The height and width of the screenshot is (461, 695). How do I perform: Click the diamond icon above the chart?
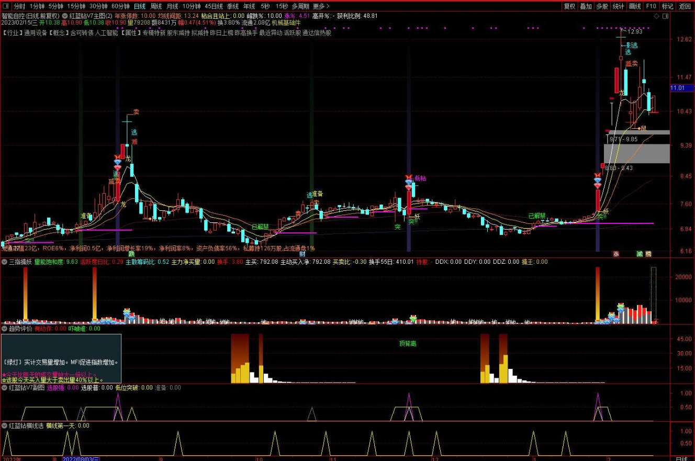click(657, 16)
